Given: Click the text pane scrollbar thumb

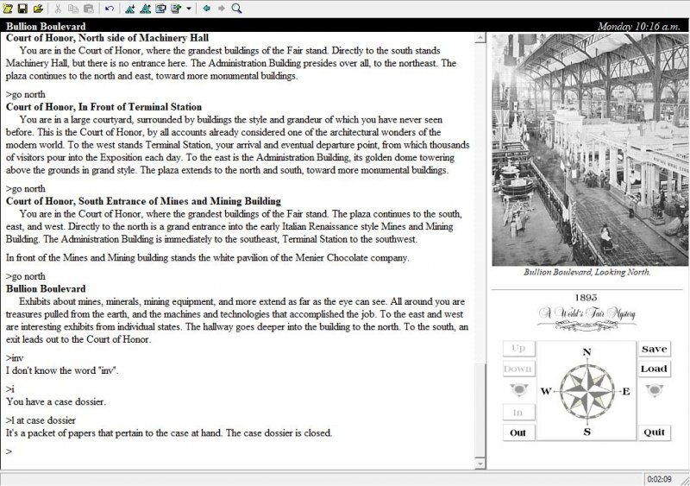Looking at the screenshot, I should coord(480,411).
